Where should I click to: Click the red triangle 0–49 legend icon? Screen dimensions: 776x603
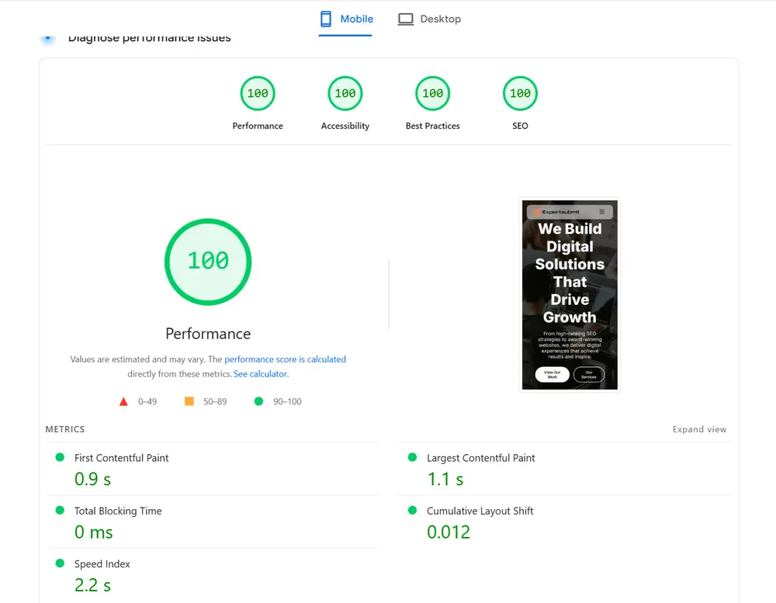(123, 401)
